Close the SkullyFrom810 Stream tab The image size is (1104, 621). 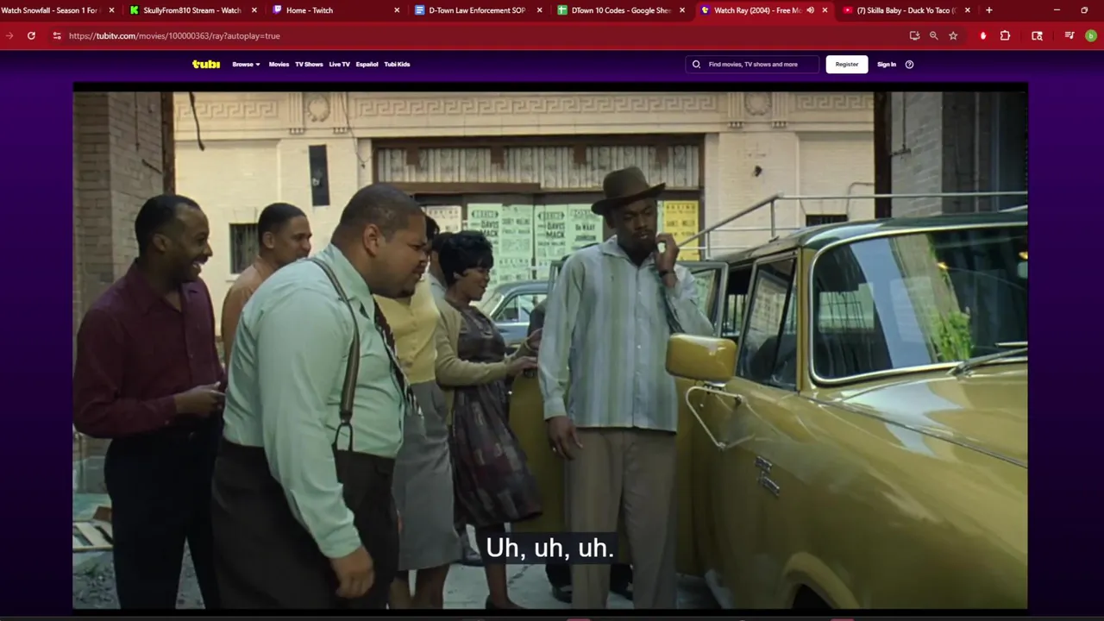click(254, 10)
